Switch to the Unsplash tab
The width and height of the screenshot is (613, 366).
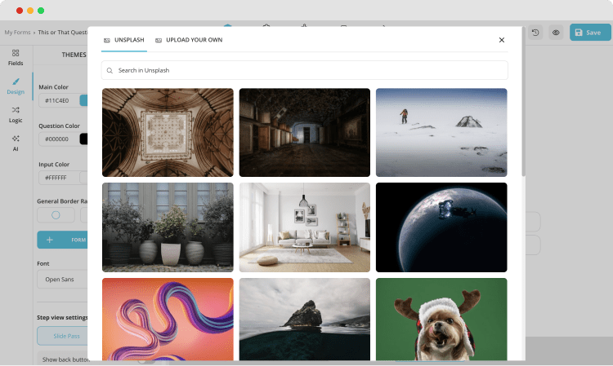point(124,40)
